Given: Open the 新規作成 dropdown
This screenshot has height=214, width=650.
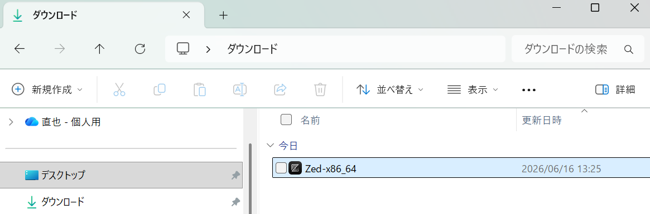Looking at the screenshot, I should coord(47,89).
